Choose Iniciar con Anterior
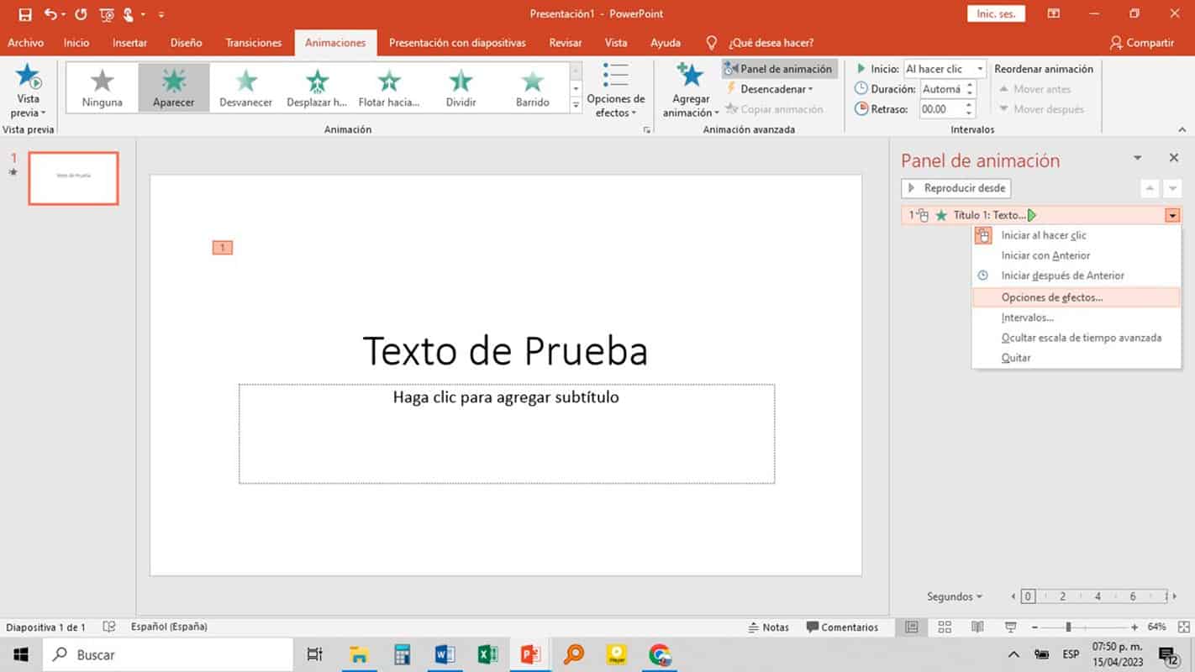1195x672 pixels. [1076, 255]
